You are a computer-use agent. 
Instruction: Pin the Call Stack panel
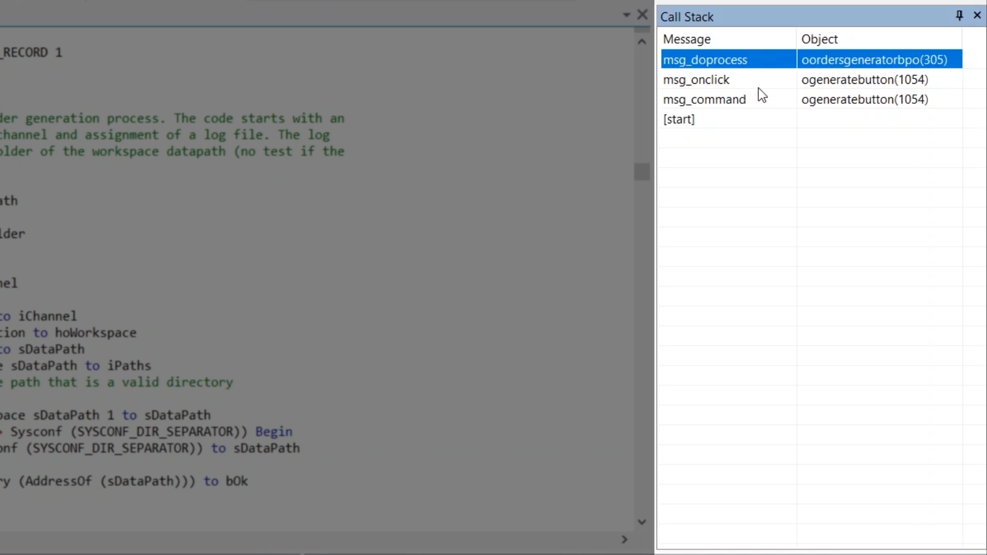coord(959,15)
